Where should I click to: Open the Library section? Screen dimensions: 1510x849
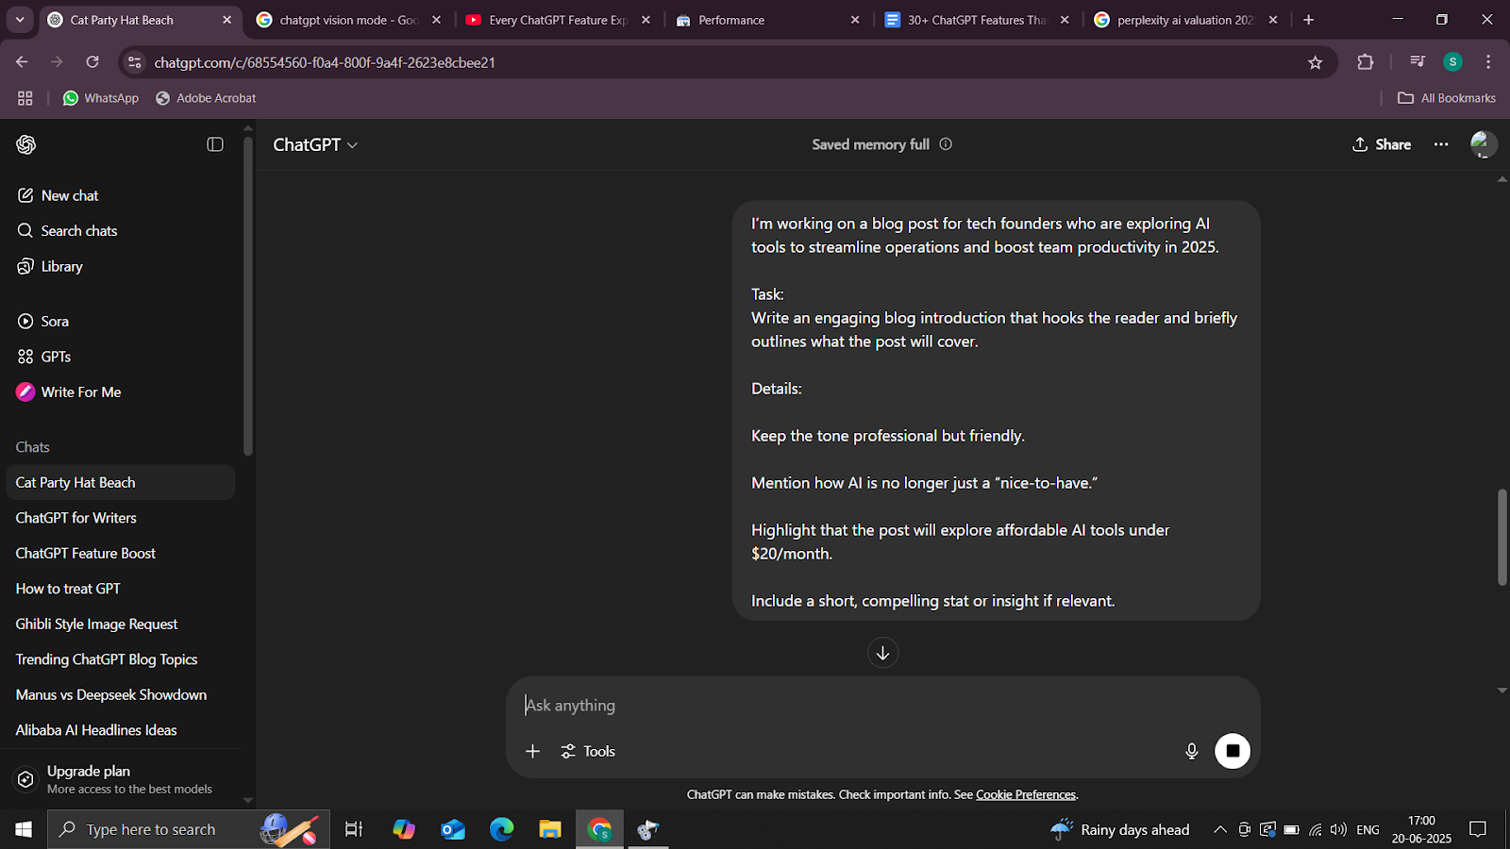click(121, 267)
